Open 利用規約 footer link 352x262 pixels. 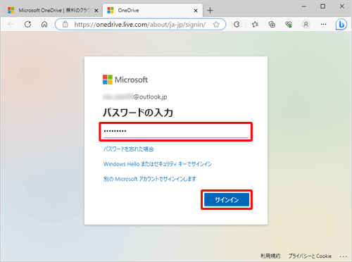[x=270, y=256]
